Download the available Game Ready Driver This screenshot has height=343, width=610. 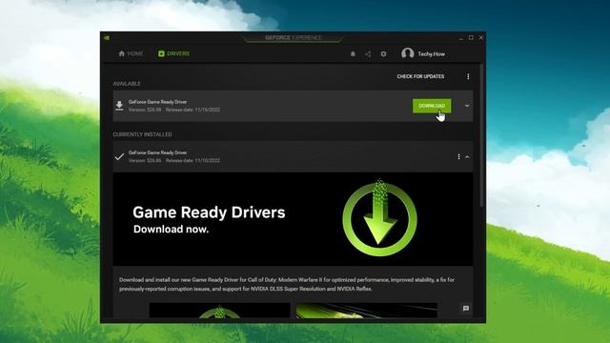click(x=432, y=106)
